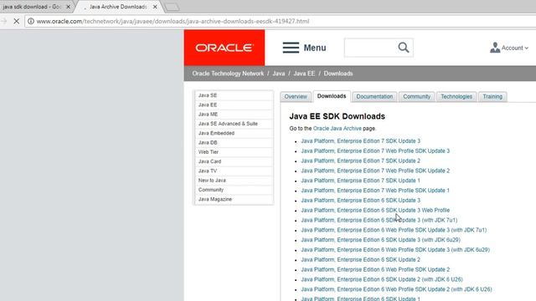
Task: Open the Oracle logo home link
Action: point(224,48)
